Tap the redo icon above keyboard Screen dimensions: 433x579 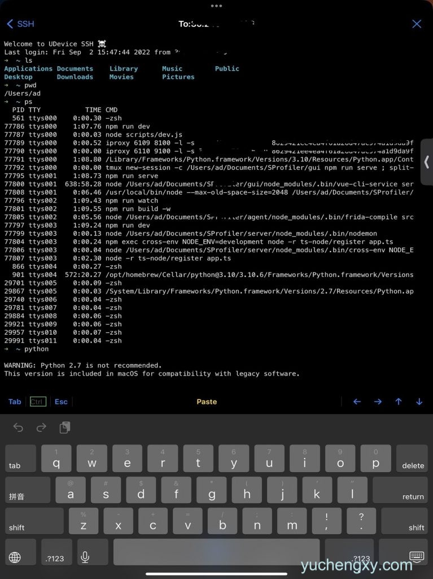point(41,427)
